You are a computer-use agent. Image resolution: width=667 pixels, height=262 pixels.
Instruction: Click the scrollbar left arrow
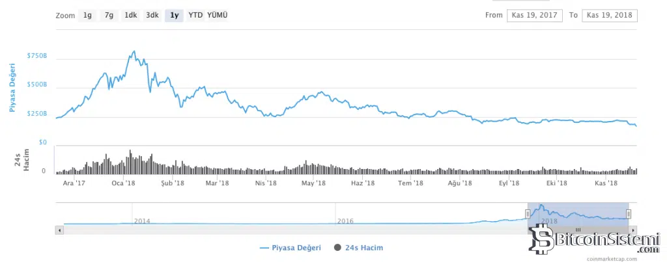coord(59,229)
